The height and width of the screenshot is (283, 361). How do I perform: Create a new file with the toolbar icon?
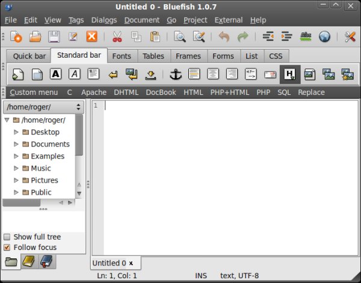tap(16, 37)
